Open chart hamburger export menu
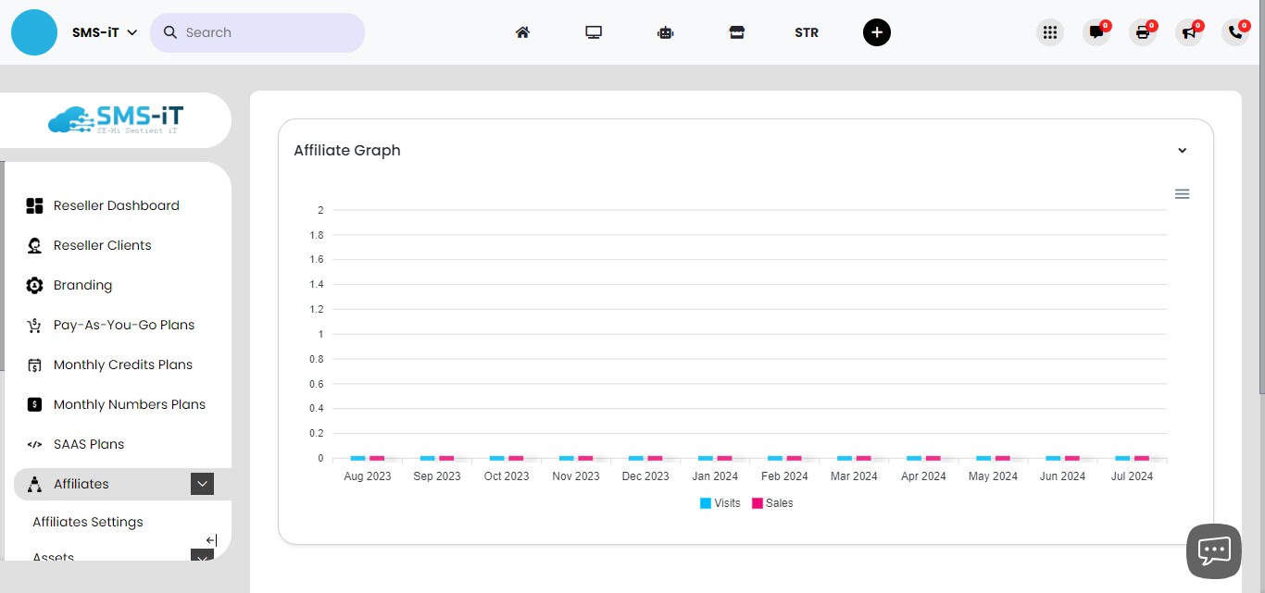This screenshot has width=1265, height=593. (1182, 194)
